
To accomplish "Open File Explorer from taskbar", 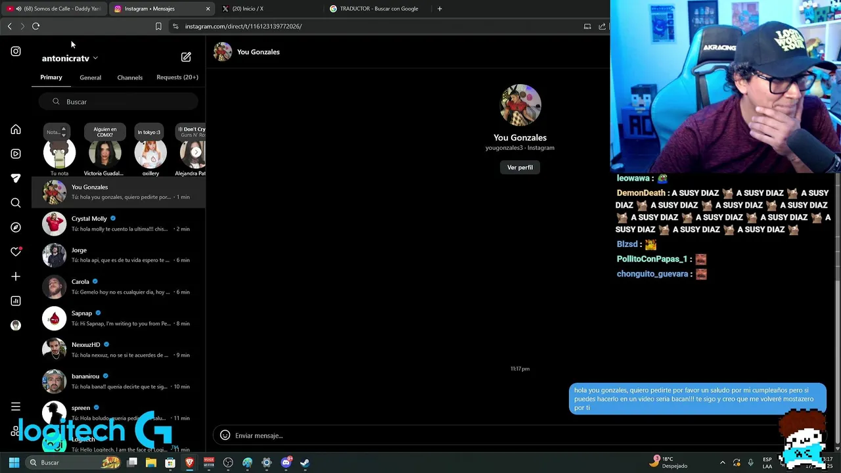I will [151, 462].
